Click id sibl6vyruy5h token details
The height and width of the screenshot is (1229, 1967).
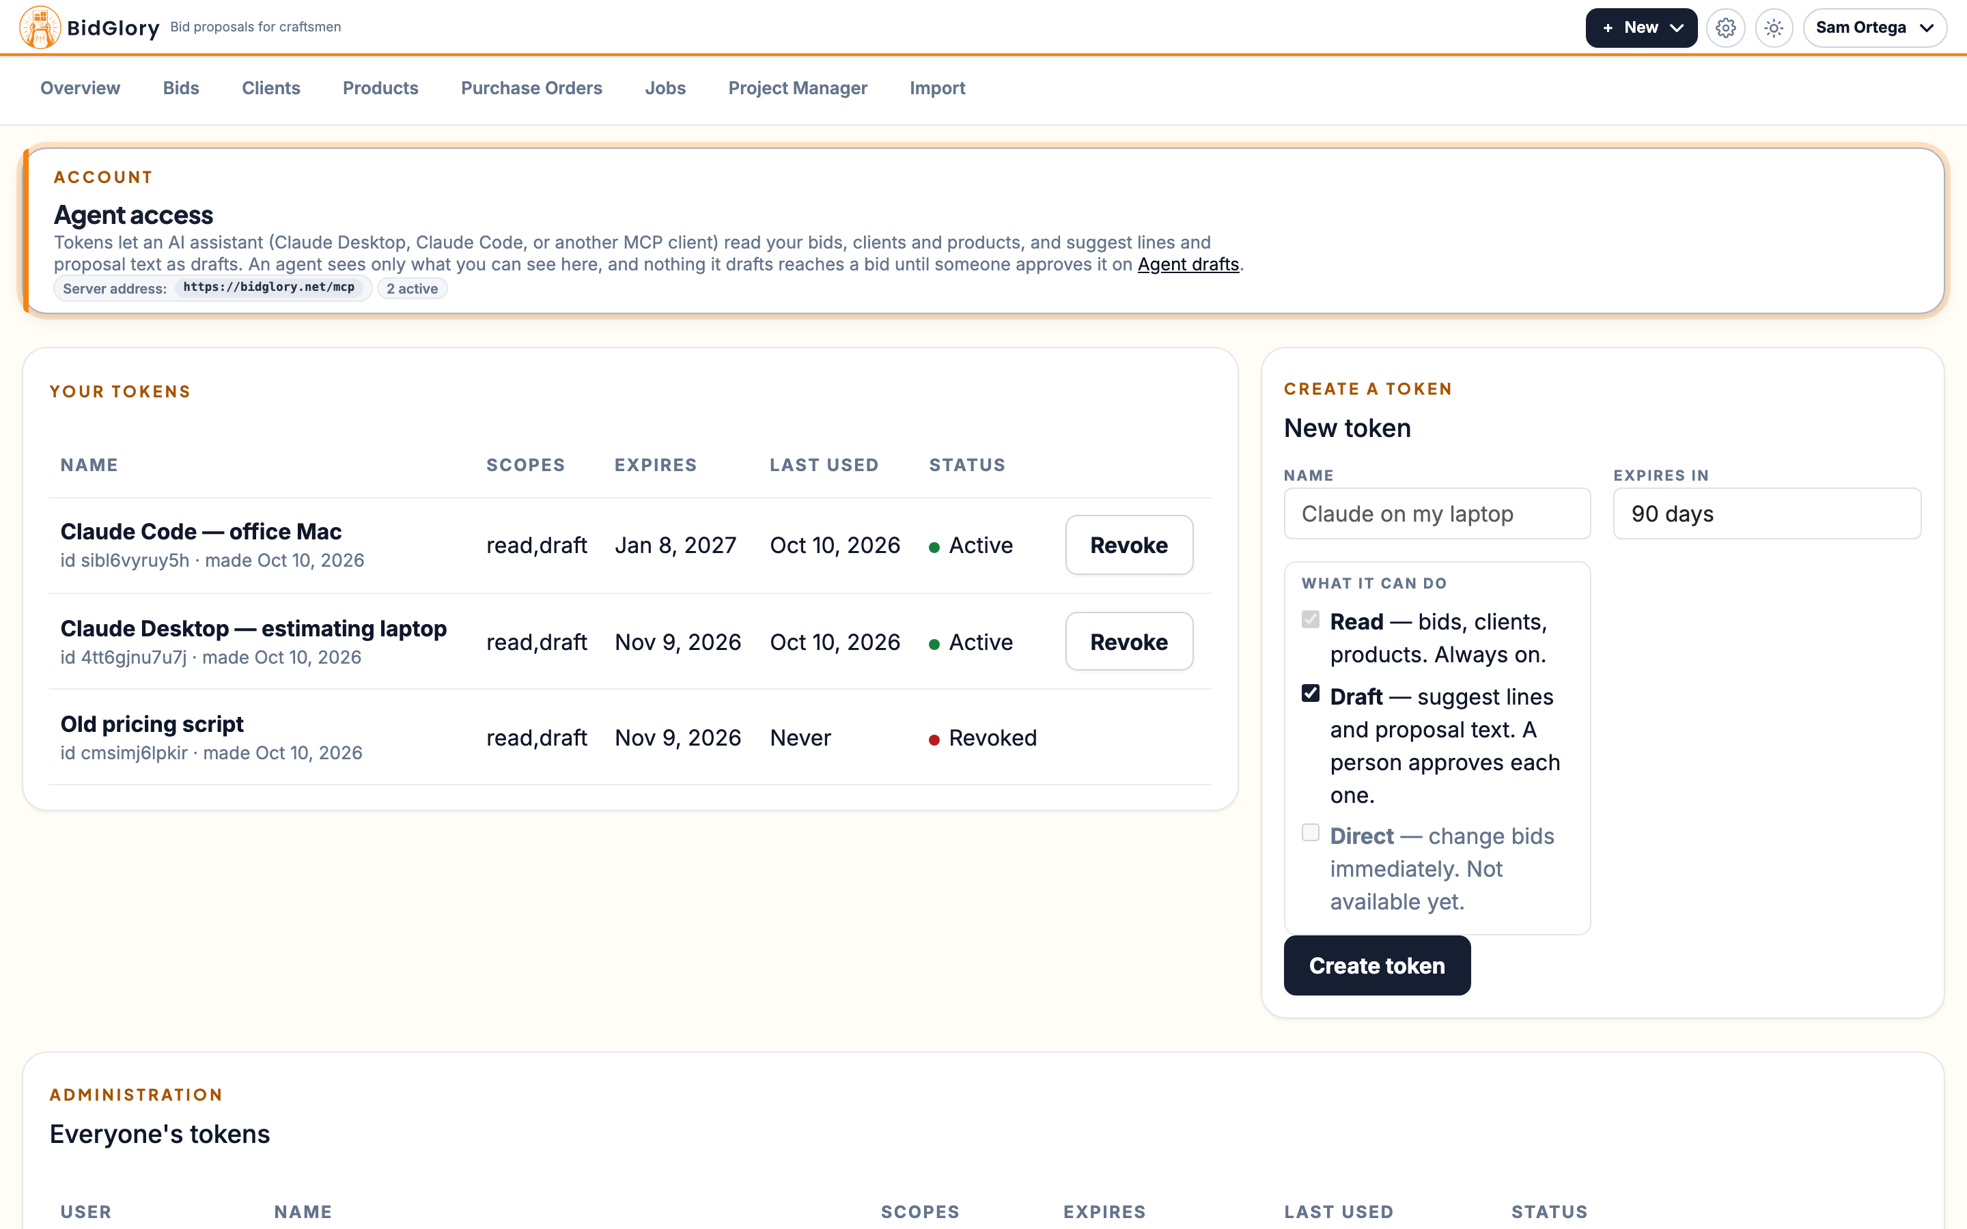[212, 560]
